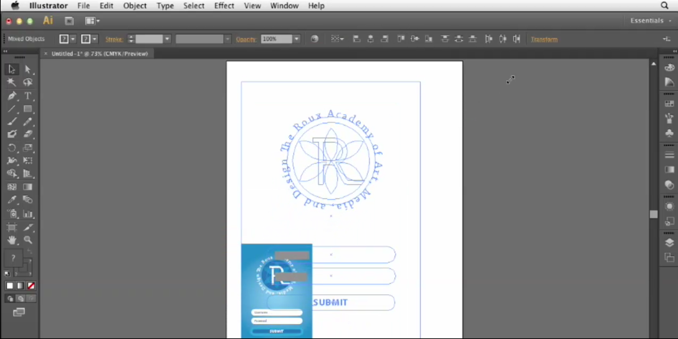Screen dimensions: 678x339
Task: Select the Mesh tool
Action: point(12,187)
